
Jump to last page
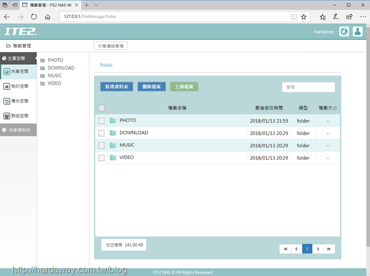tap(329, 249)
